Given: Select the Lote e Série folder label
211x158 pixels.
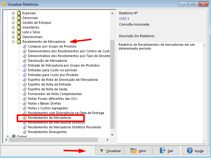Looking at the screenshot, I should click(x=31, y=32).
